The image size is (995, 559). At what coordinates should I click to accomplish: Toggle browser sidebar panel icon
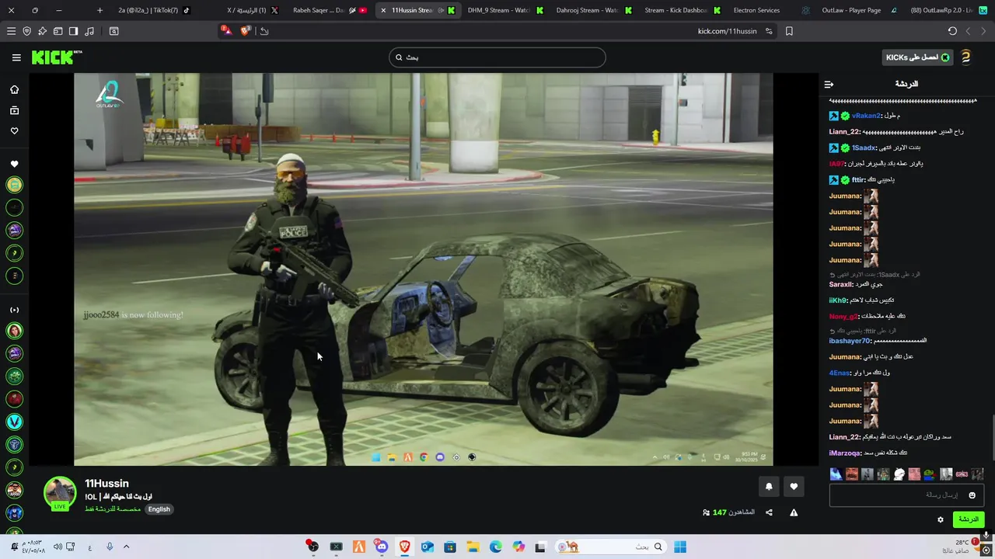(73, 31)
